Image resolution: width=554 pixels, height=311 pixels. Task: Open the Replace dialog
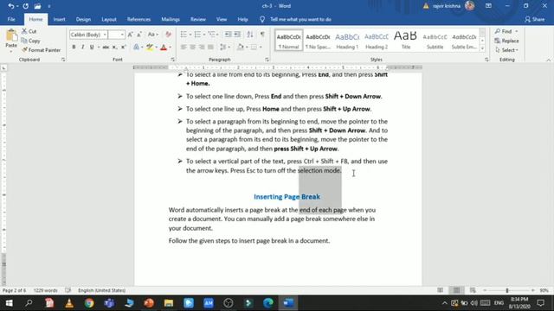507,41
